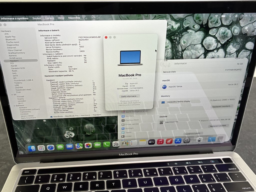
Task: Select Apple Pay in the Hardware list
Action: pyautogui.click(x=10, y=37)
